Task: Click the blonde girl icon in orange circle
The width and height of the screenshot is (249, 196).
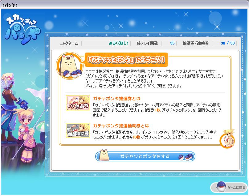Action: (227, 138)
